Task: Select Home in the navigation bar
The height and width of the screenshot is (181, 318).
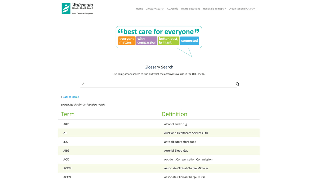Action: coord(139,8)
